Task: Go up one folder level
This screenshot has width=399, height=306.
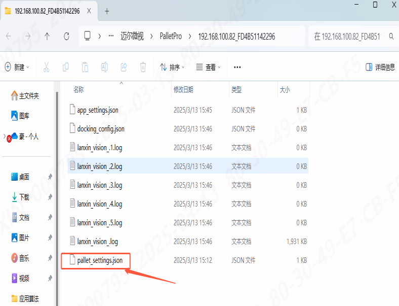Action: (47, 36)
